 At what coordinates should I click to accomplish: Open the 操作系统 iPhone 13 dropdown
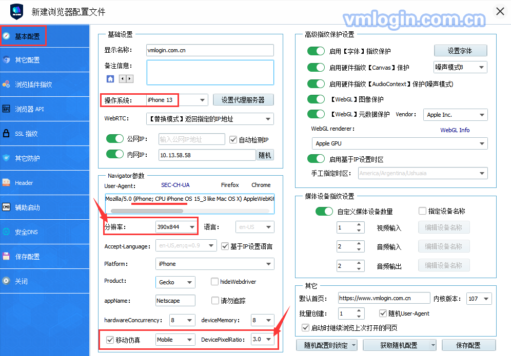[x=178, y=100]
